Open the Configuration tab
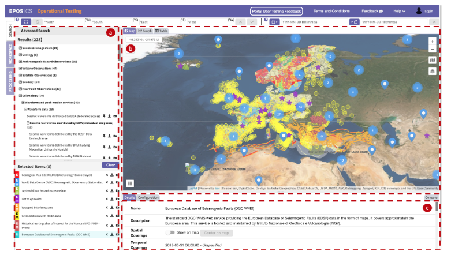The image size is (451, 259). [x=148, y=197]
